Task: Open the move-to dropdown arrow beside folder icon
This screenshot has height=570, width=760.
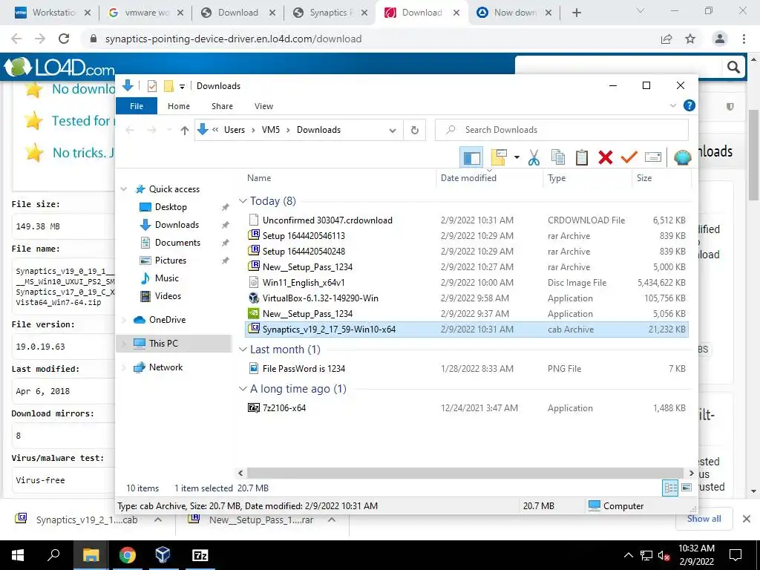Action: point(517,157)
